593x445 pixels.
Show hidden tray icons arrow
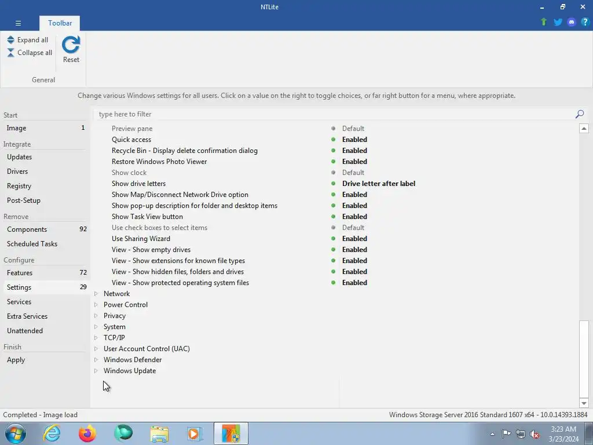[492, 435]
